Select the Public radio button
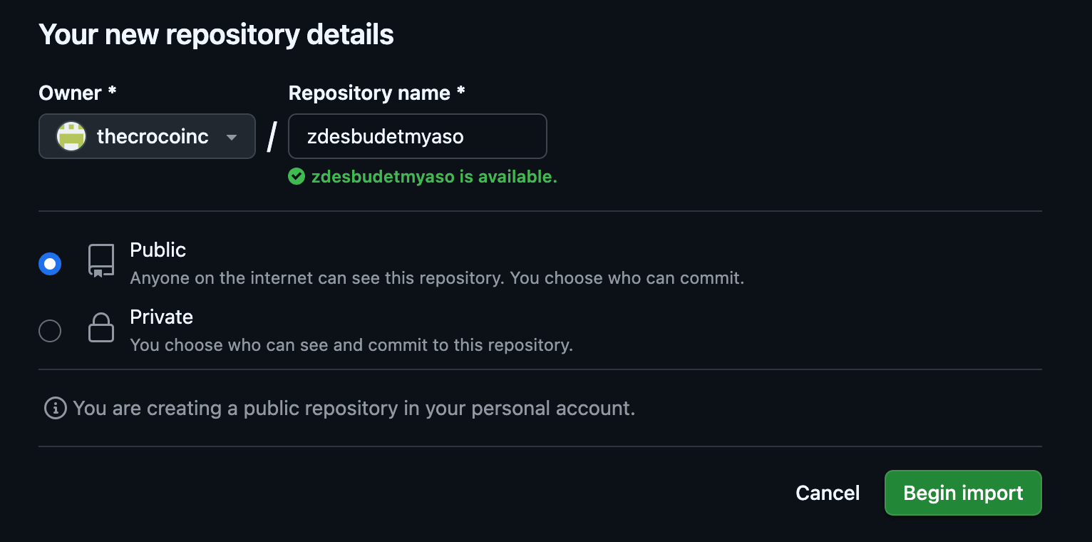 coord(50,264)
